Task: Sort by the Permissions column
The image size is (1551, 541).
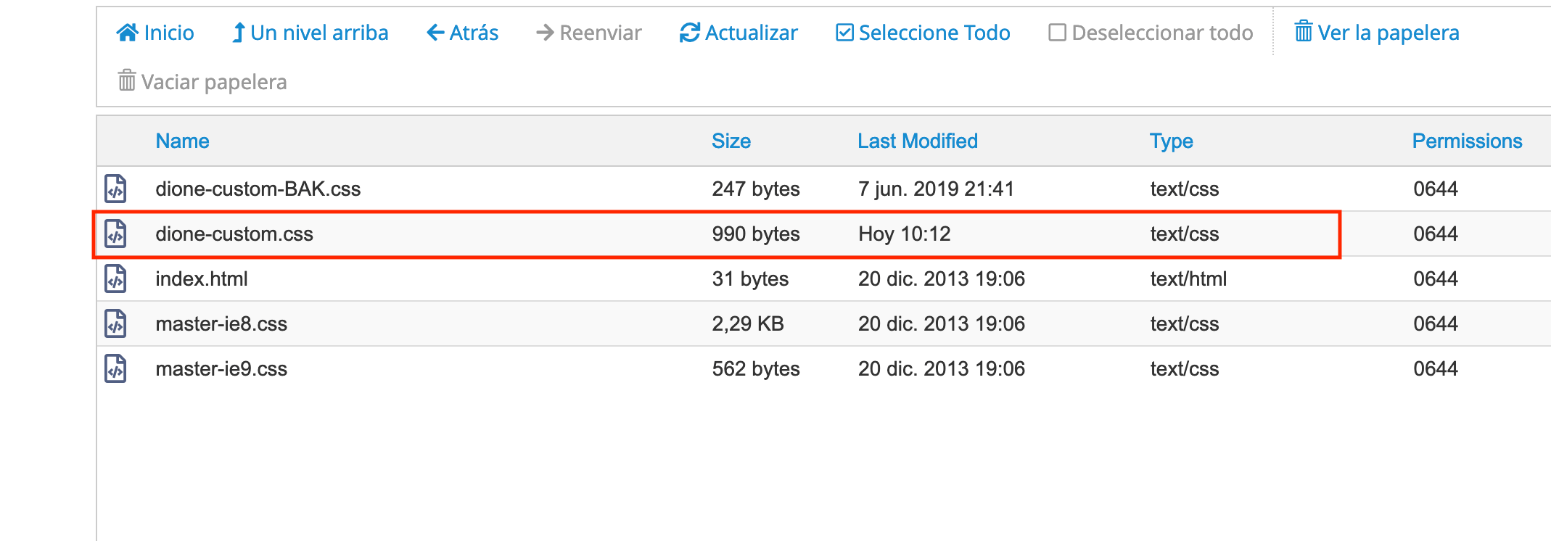Action: point(1467,141)
